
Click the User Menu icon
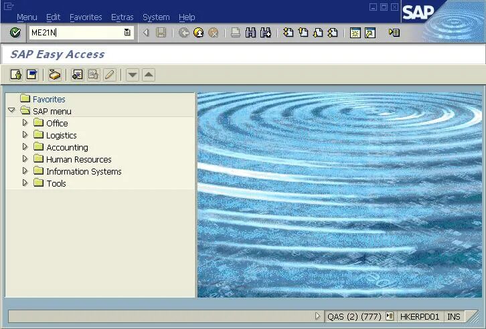click(x=16, y=75)
